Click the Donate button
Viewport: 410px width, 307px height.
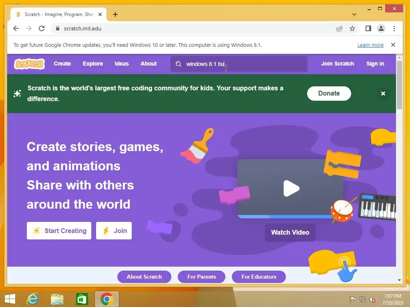point(329,94)
